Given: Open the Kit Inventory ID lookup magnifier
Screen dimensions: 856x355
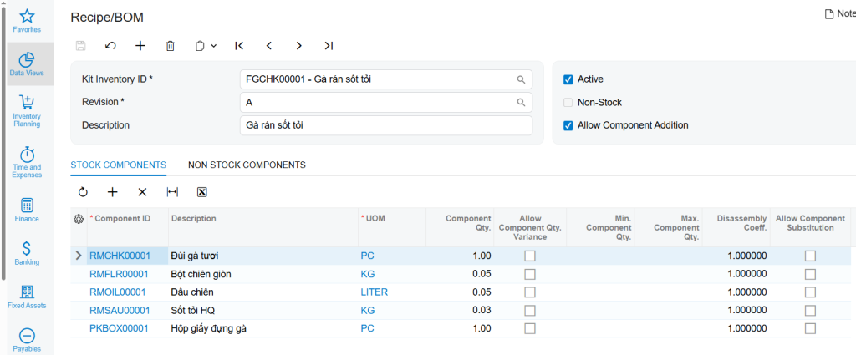Looking at the screenshot, I should 522,79.
